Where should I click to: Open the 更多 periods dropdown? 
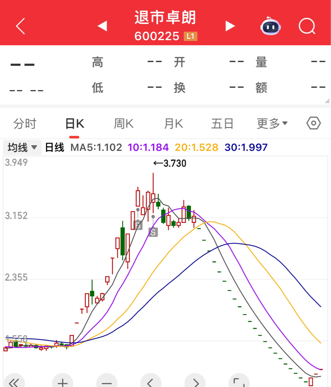[272, 124]
